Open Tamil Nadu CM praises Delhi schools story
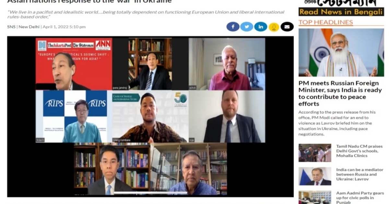Image resolution: width=389 pixels, height=204 pixels. click(359, 151)
